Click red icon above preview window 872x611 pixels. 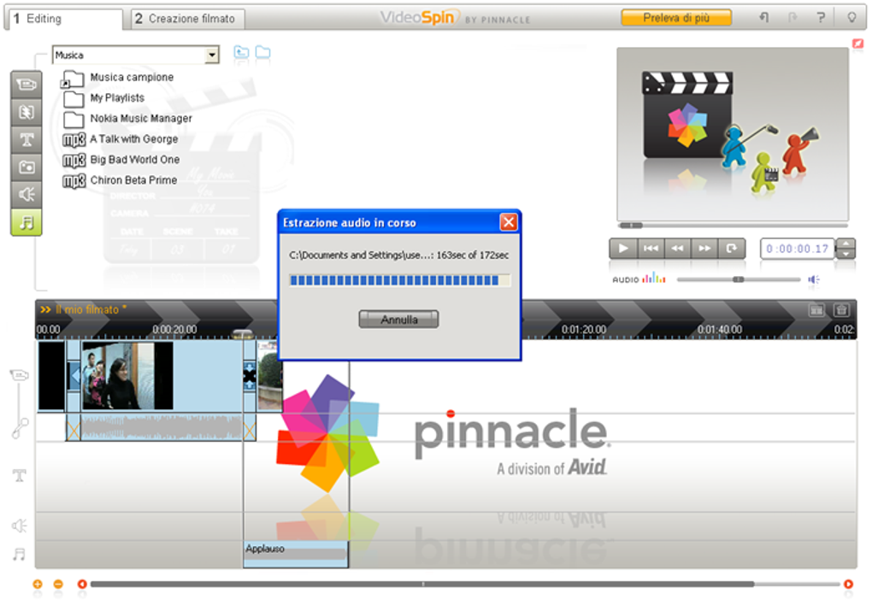click(x=857, y=43)
